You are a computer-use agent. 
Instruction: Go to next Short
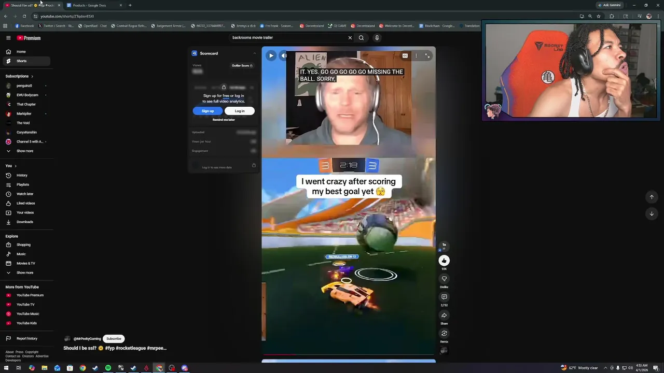pyautogui.click(x=652, y=213)
